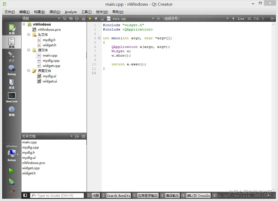The height and width of the screenshot is (201, 278).
Task: Switch to Debug mode in sidebar
Action: pyautogui.click(x=12, y=70)
